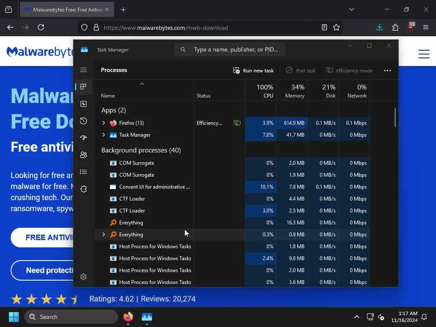Open the Malwarebytes site hamburger menu
The width and height of the screenshot is (436, 327).
(x=424, y=54)
